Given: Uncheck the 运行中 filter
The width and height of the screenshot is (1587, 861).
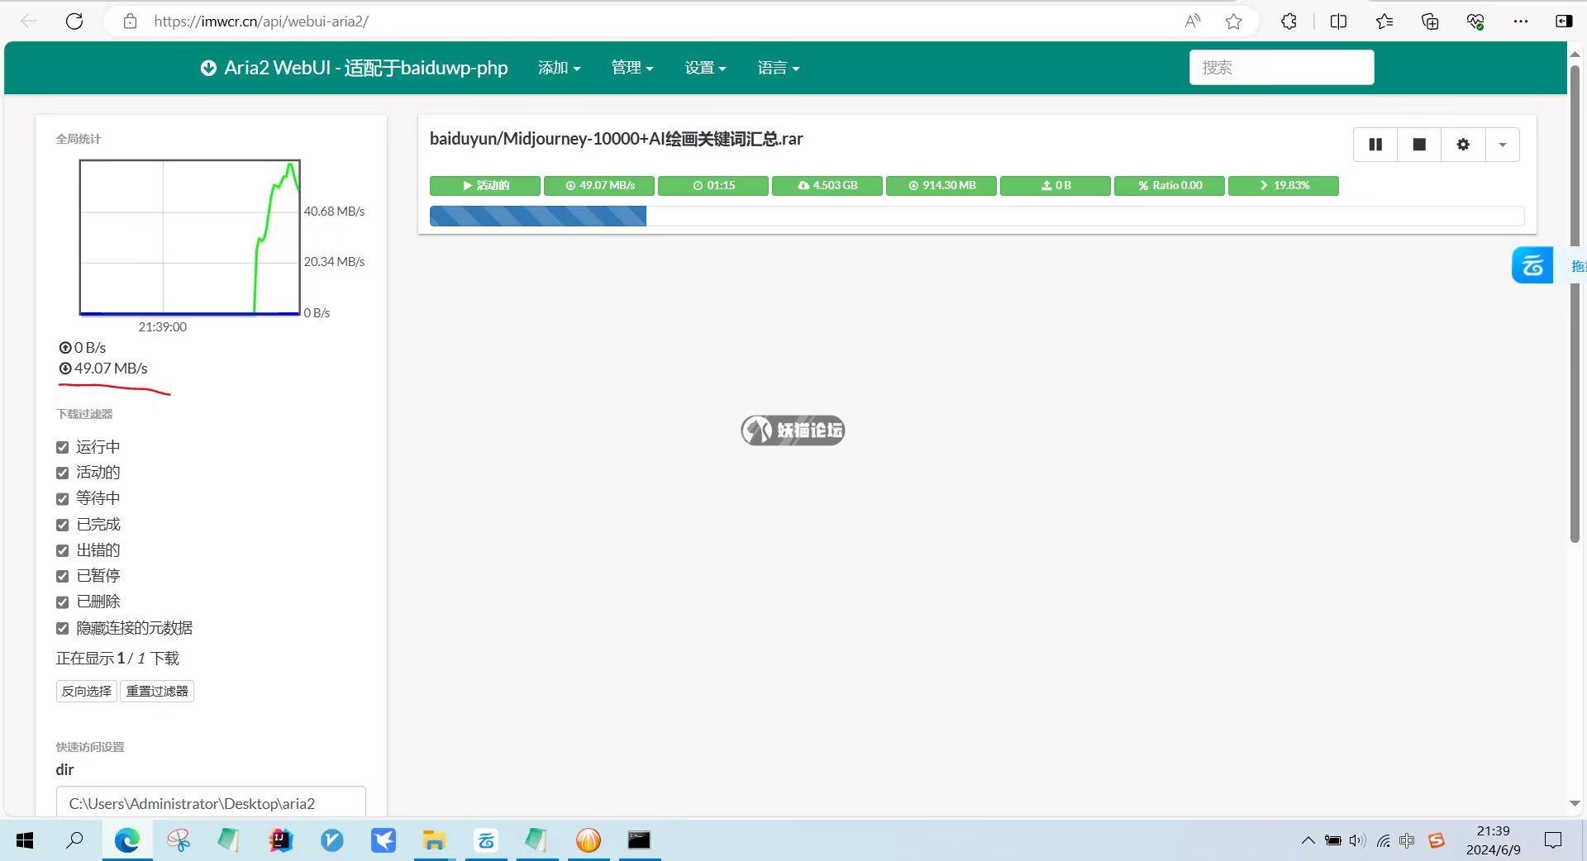Looking at the screenshot, I should [x=62, y=447].
